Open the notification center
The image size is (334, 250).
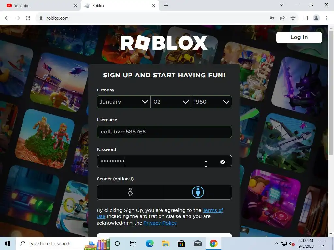tap(323, 243)
